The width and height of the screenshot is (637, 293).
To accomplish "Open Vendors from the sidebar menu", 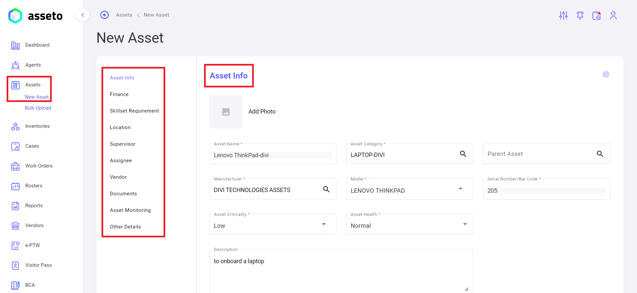I will click(35, 225).
